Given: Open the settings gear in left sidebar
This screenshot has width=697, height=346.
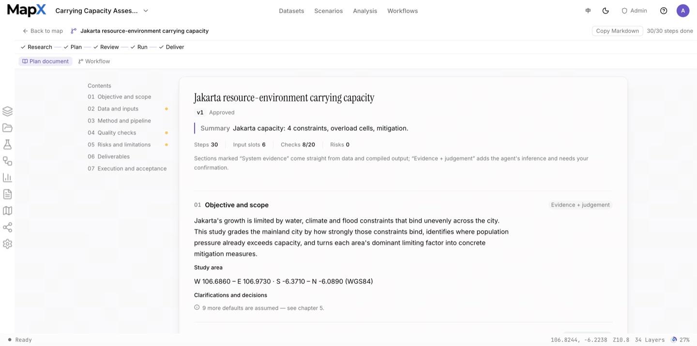Looking at the screenshot, I should (x=7, y=244).
